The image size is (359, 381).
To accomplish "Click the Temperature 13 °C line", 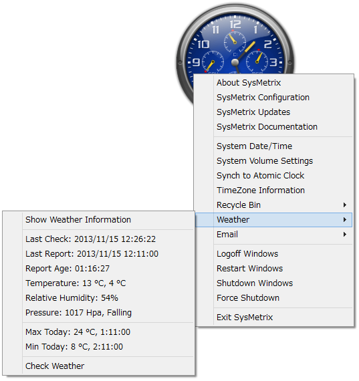I will (x=98, y=283).
